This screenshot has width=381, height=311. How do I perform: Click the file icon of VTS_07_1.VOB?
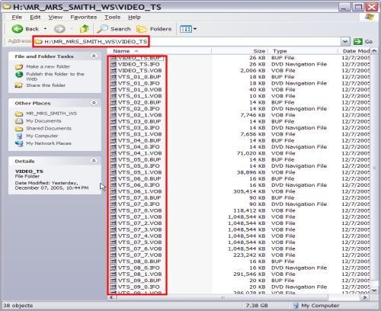point(114,217)
